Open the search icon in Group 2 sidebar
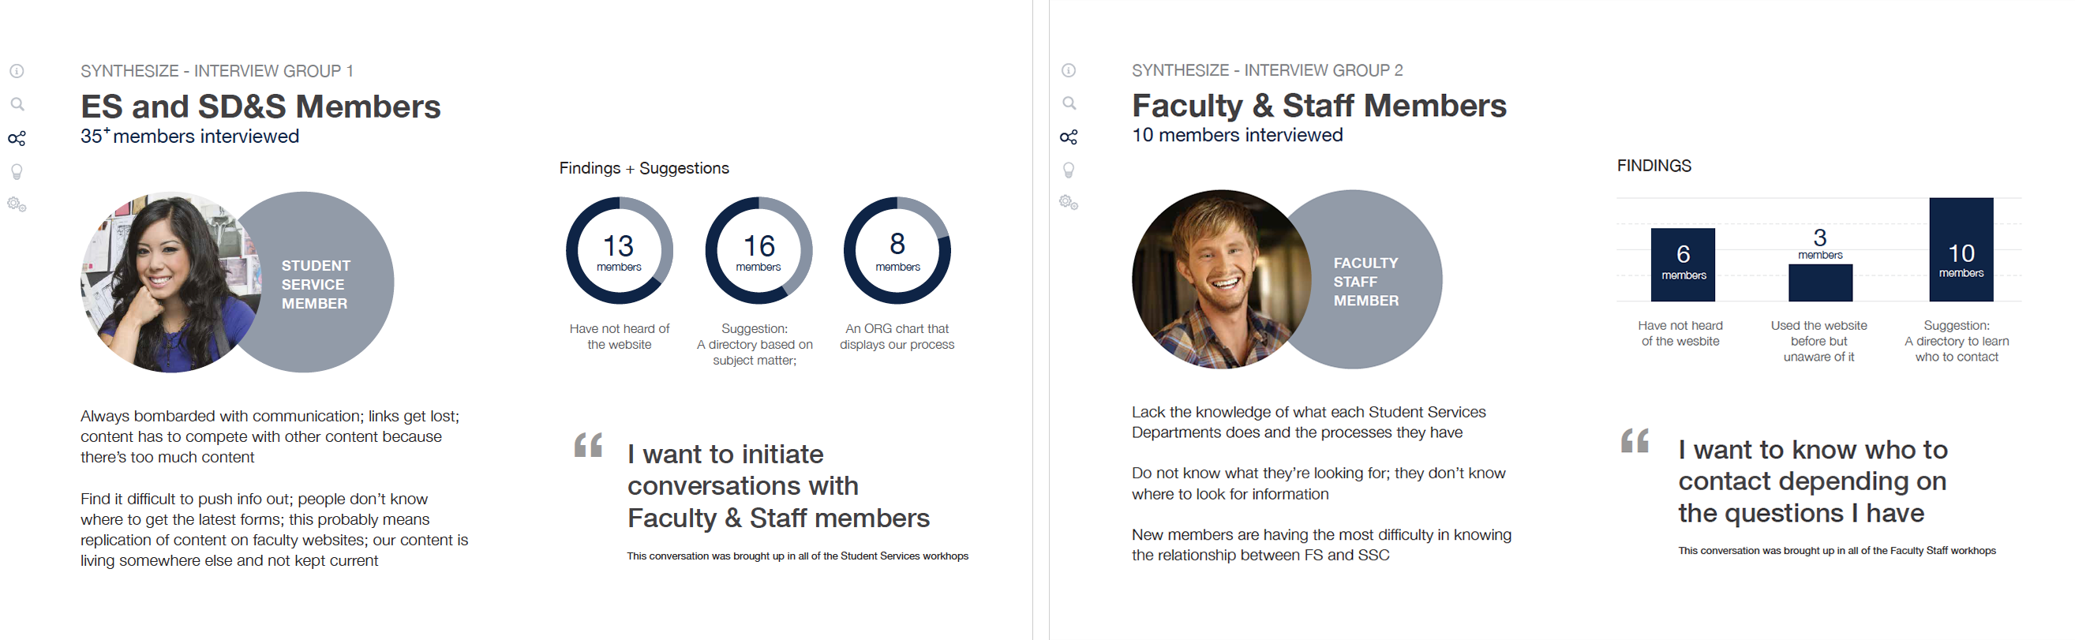Viewport: 2075px width, 640px height. point(1069,103)
